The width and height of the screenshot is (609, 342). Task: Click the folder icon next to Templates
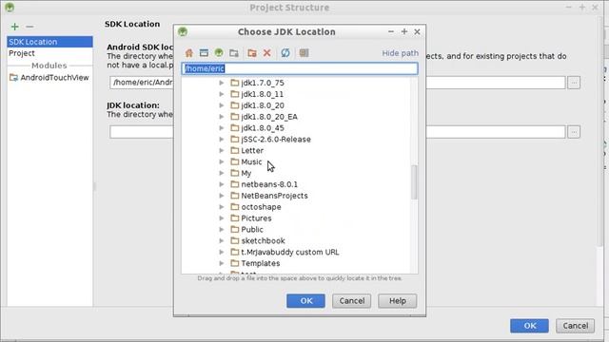(235, 263)
